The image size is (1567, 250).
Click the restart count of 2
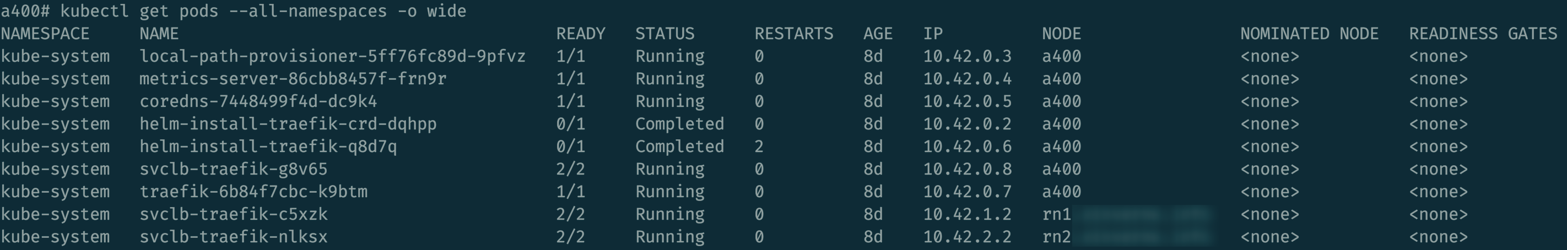tap(759, 146)
